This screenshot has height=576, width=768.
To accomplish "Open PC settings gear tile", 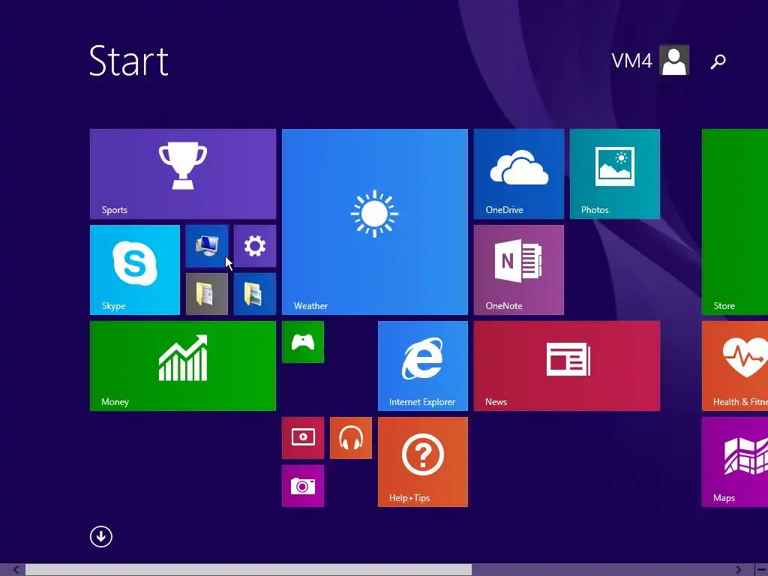I will pos(255,246).
